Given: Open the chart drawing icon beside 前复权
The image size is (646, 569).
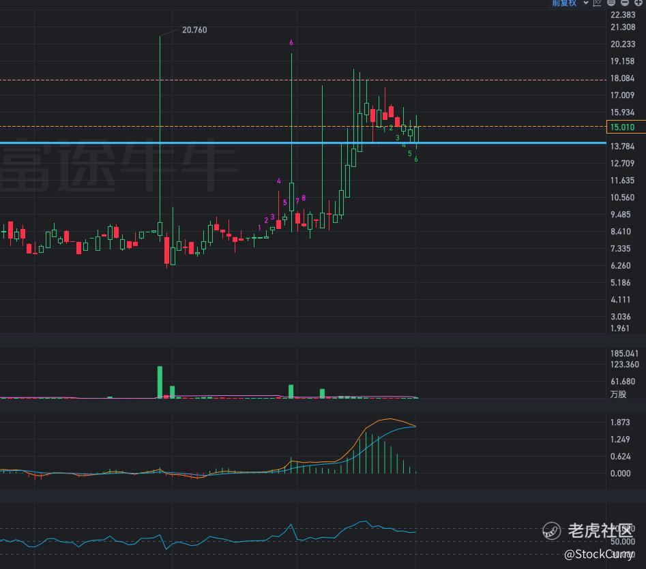Looking at the screenshot, I should (x=598, y=3).
